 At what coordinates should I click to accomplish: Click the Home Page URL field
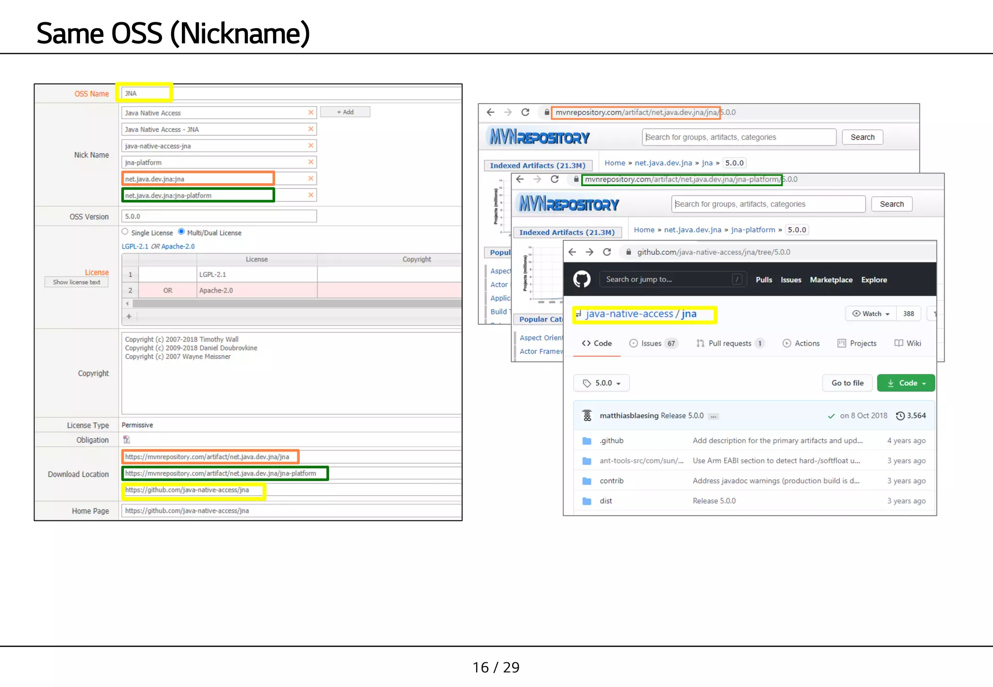pyautogui.click(x=291, y=510)
